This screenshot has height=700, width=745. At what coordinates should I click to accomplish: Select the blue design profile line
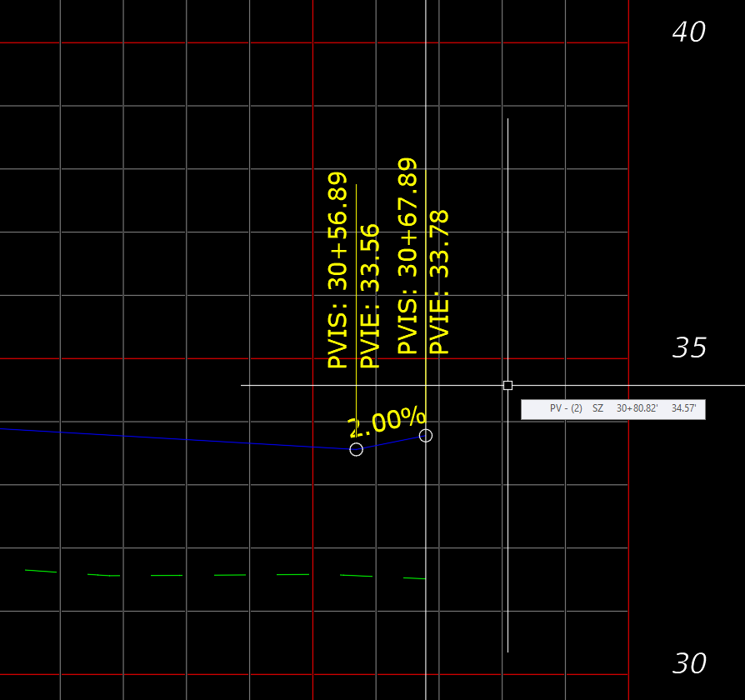coord(167,440)
